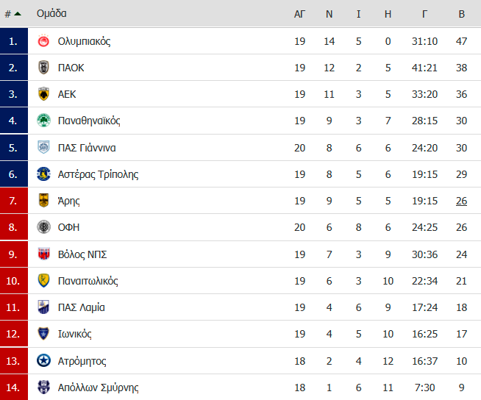Open the Ολυμπιακός team link
Screen dimensions: 481x400
click(x=84, y=41)
